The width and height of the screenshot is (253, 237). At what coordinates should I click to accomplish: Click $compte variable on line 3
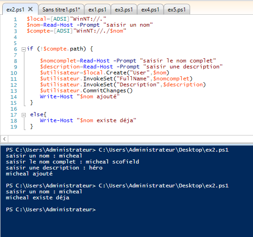tap(38, 31)
